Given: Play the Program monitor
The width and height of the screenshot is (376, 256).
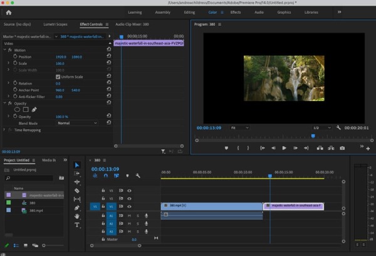Looking at the screenshot, I should click(x=284, y=148).
